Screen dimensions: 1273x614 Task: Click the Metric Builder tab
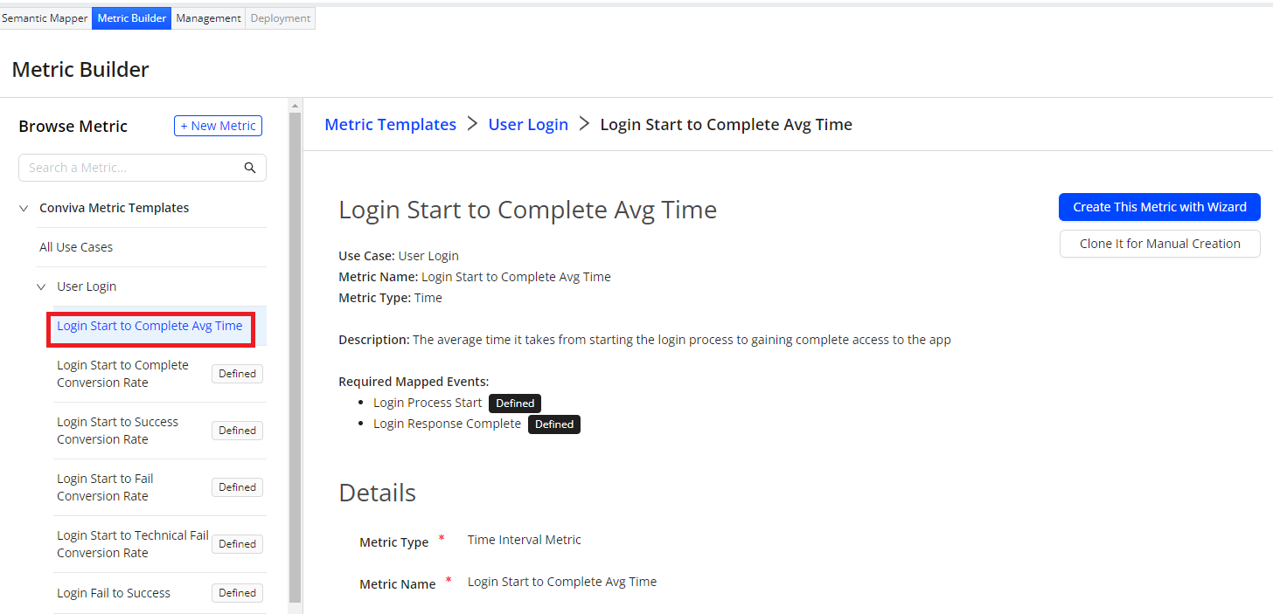point(132,18)
